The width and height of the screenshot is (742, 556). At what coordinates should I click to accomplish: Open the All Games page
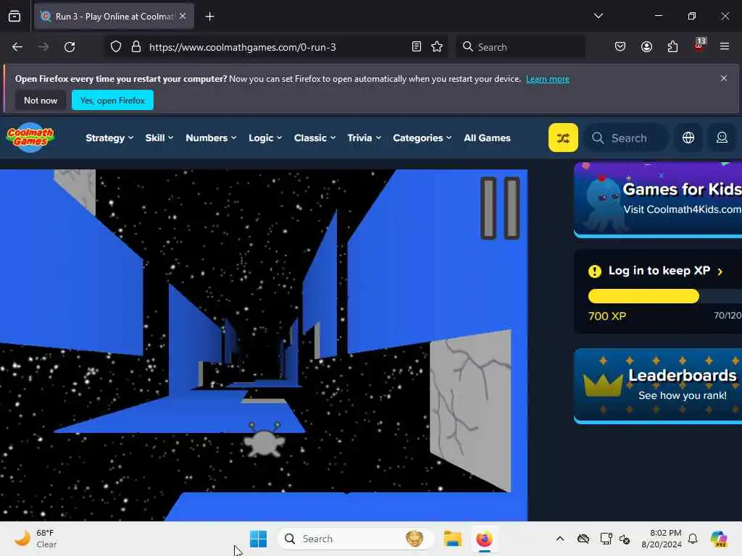point(487,138)
